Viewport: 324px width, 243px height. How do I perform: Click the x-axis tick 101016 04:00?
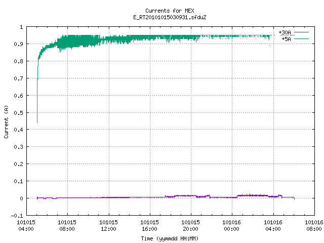[x=273, y=225]
